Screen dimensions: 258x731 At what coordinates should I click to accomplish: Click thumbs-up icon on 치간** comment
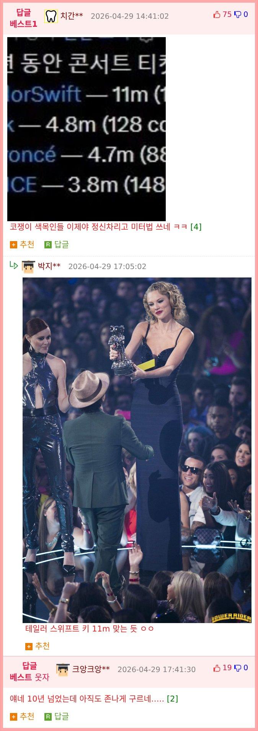217,15
